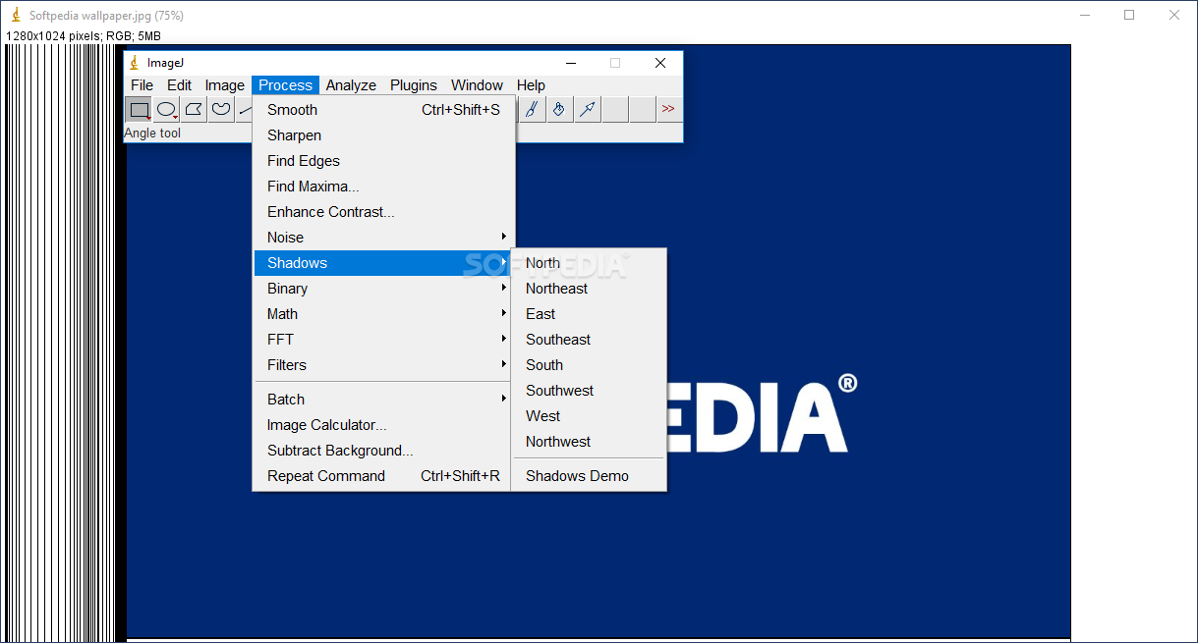This screenshot has width=1198, height=643.
Task: Expand the Batch submenu arrow
Action: coord(504,399)
